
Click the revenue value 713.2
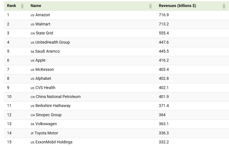click(x=164, y=24)
